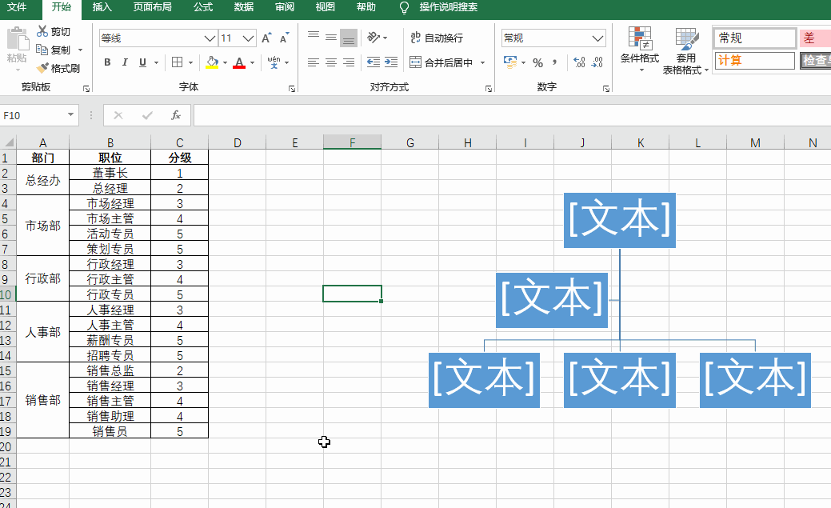Screen dimensions: 831x508
Task: Enable 自动换行 text wrapping
Action: coord(438,37)
